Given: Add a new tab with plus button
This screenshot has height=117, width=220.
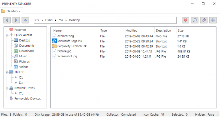Looking at the screenshot, I should tap(213, 20).
